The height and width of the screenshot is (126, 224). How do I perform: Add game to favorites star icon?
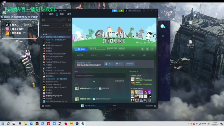152,49
